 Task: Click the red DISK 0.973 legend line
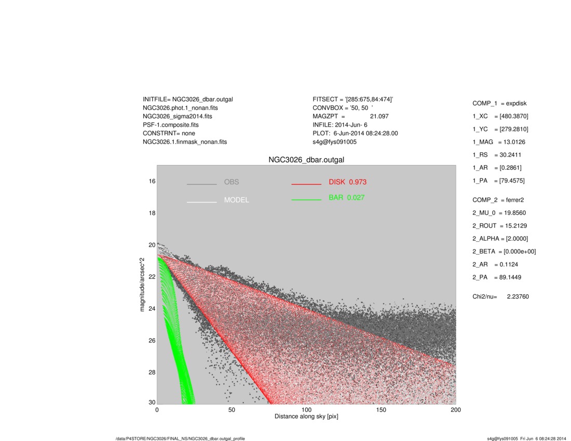[x=306, y=184]
